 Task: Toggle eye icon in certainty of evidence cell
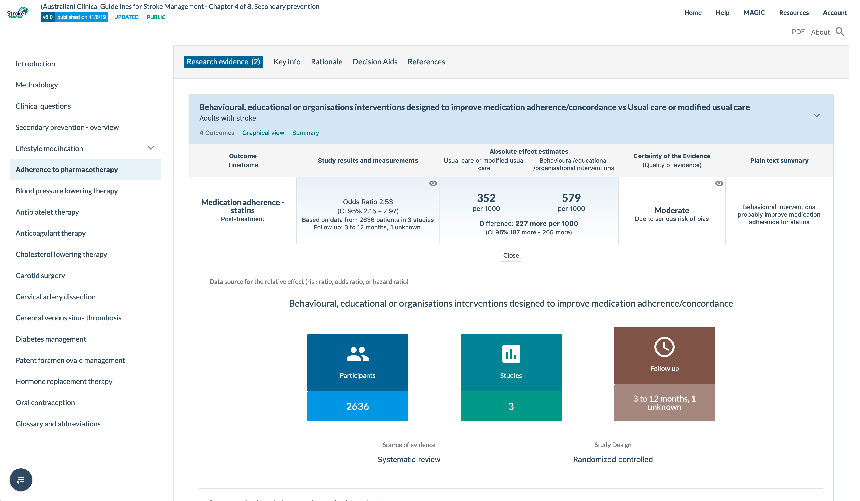pos(719,184)
